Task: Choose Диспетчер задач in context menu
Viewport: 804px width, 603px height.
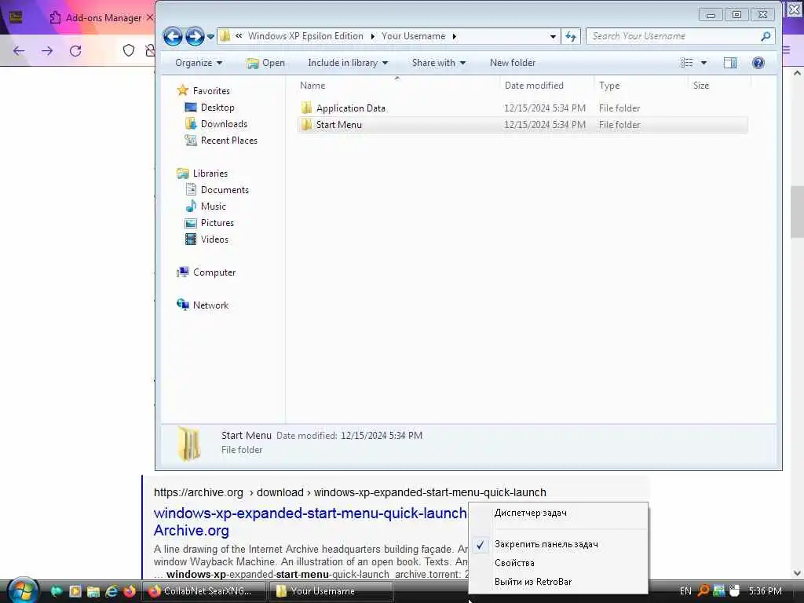Action: pos(558,513)
